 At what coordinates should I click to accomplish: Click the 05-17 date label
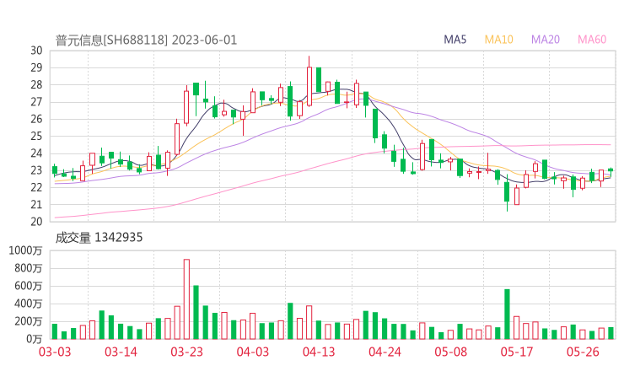coord(517,352)
